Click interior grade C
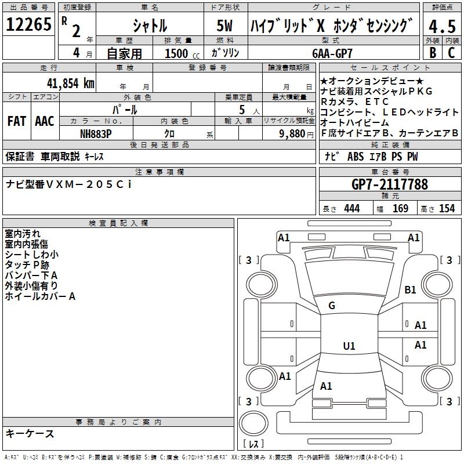Screen dimensions: 464x464 451,53
